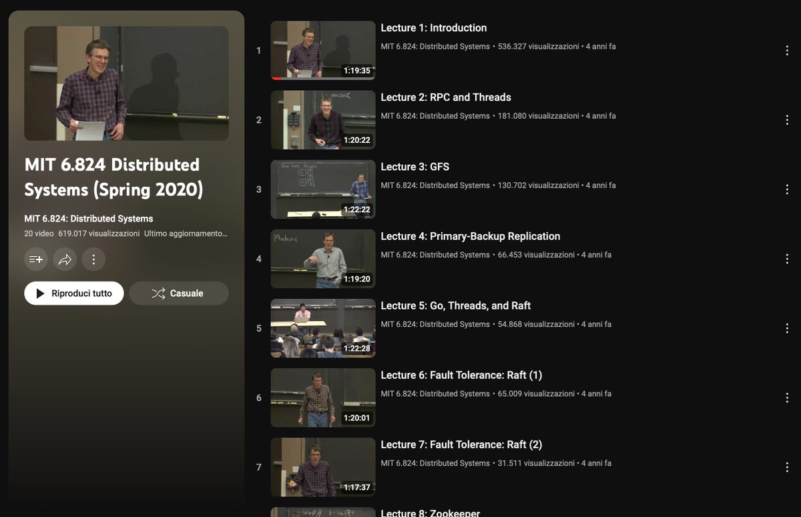
Task: Open playlist more options menu in sidebar
Action: (x=93, y=260)
